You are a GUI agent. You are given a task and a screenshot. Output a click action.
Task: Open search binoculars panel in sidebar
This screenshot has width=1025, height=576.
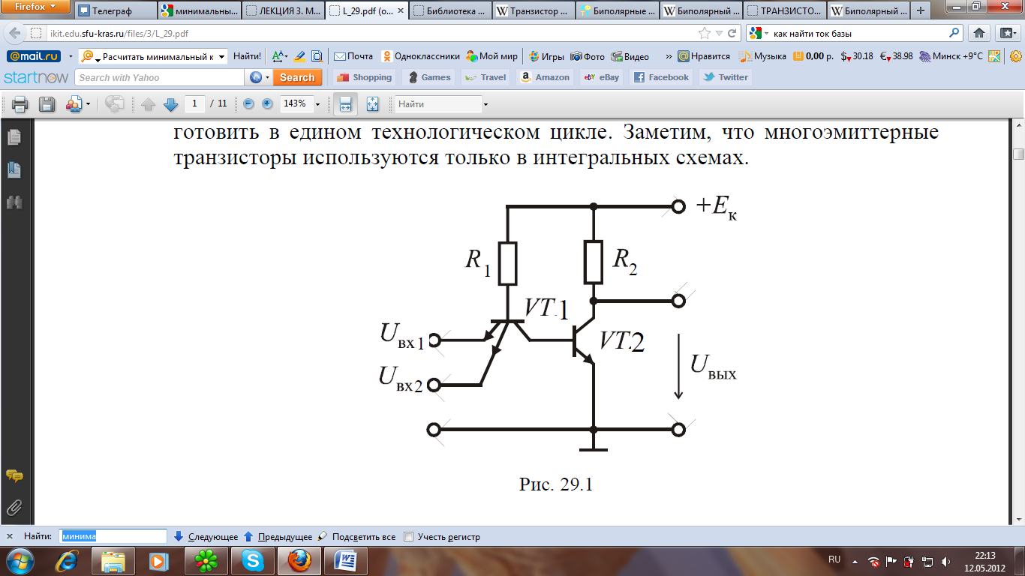(x=14, y=202)
